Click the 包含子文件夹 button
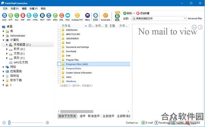Viewport: 205px width, 127px height. point(67,116)
